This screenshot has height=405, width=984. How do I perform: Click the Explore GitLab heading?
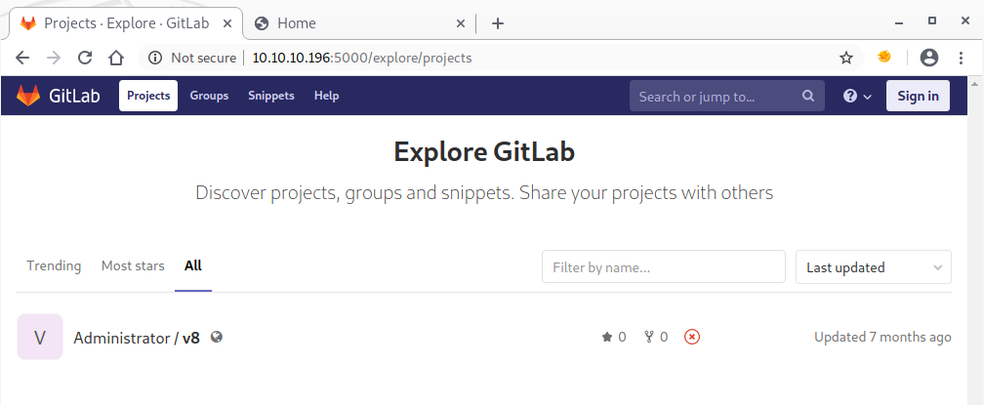[484, 152]
